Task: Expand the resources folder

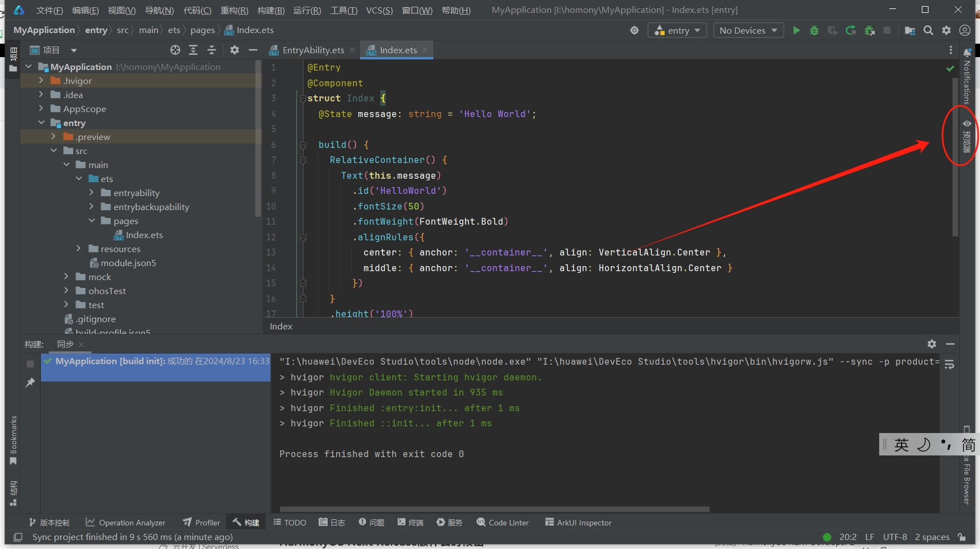Action: [79, 249]
